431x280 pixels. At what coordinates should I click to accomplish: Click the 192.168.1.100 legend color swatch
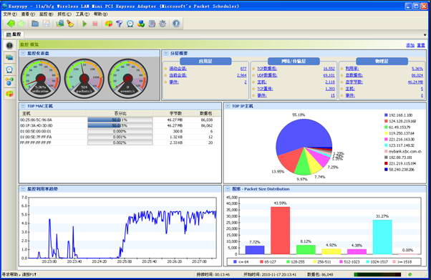pos(386,115)
